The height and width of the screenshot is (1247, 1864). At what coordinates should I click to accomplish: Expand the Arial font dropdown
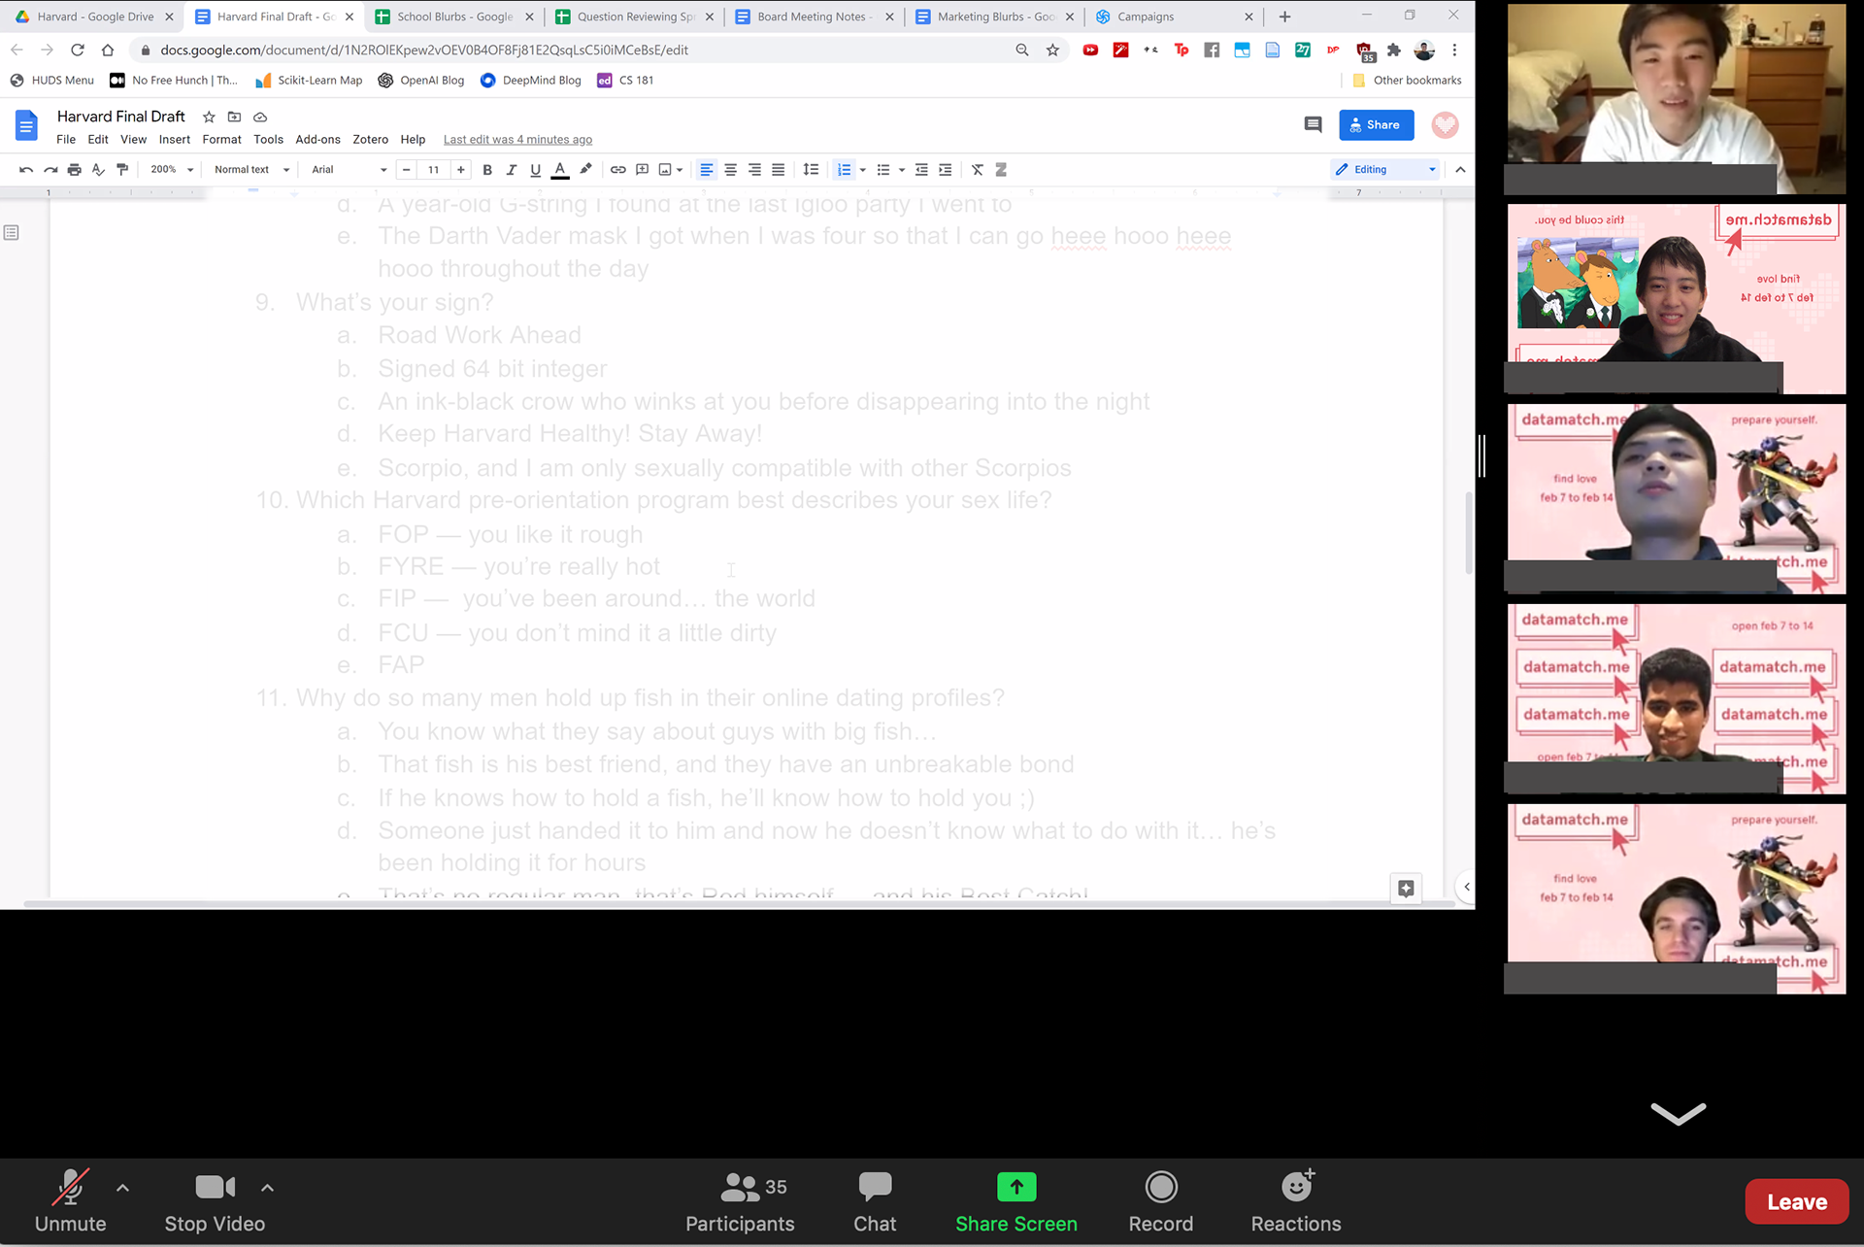click(x=349, y=169)
